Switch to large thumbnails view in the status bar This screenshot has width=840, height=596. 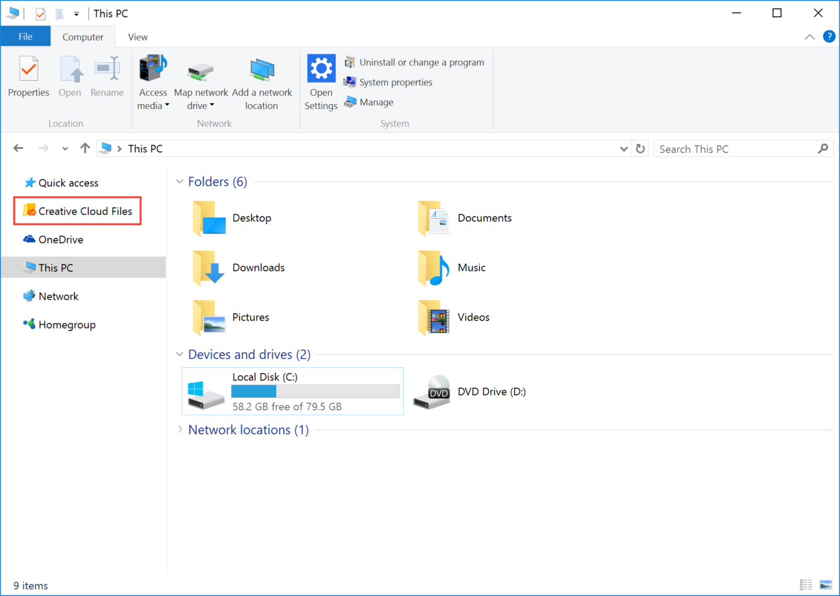(825, 584)
